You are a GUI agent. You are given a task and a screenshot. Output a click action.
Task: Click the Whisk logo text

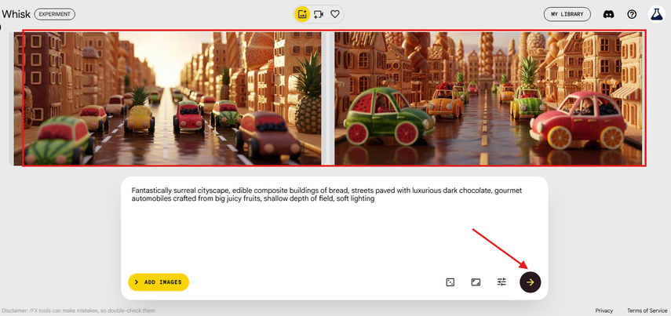[16, 14]
